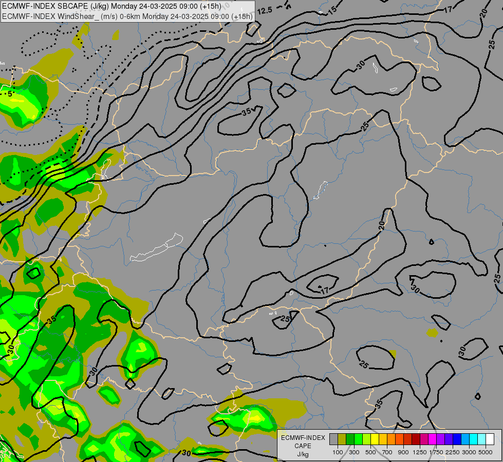This screenshot has height=462, width=503.
Task: Click the brick red swatch right of 900
Action: coord(408,439)
